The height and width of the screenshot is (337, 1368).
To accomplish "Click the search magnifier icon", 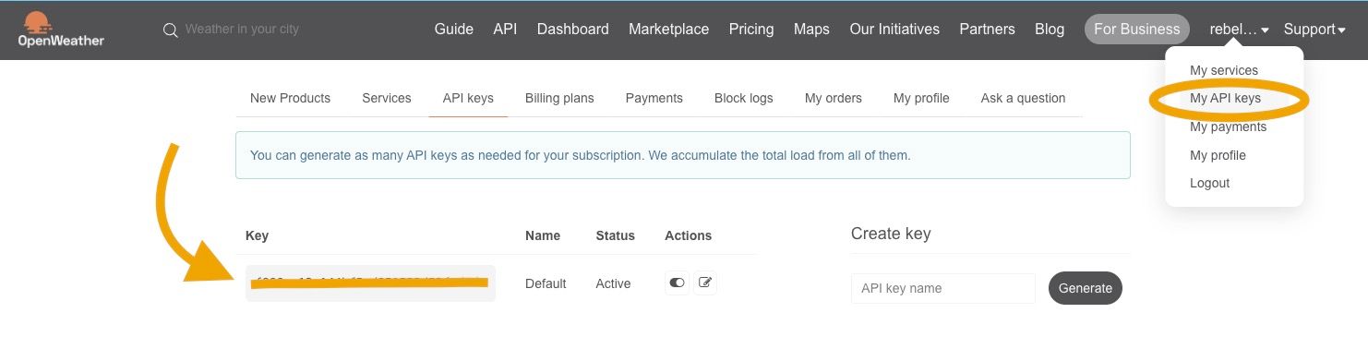I will [x=170, y=30].
